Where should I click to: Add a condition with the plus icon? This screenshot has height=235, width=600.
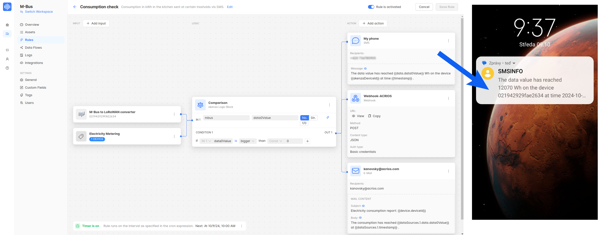pos(307,141)
